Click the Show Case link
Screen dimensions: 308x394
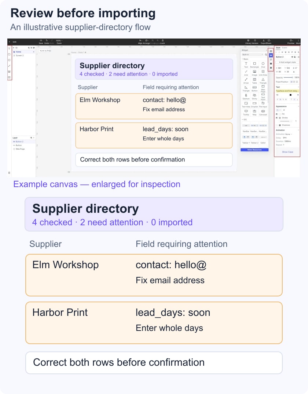coord(288,152)
